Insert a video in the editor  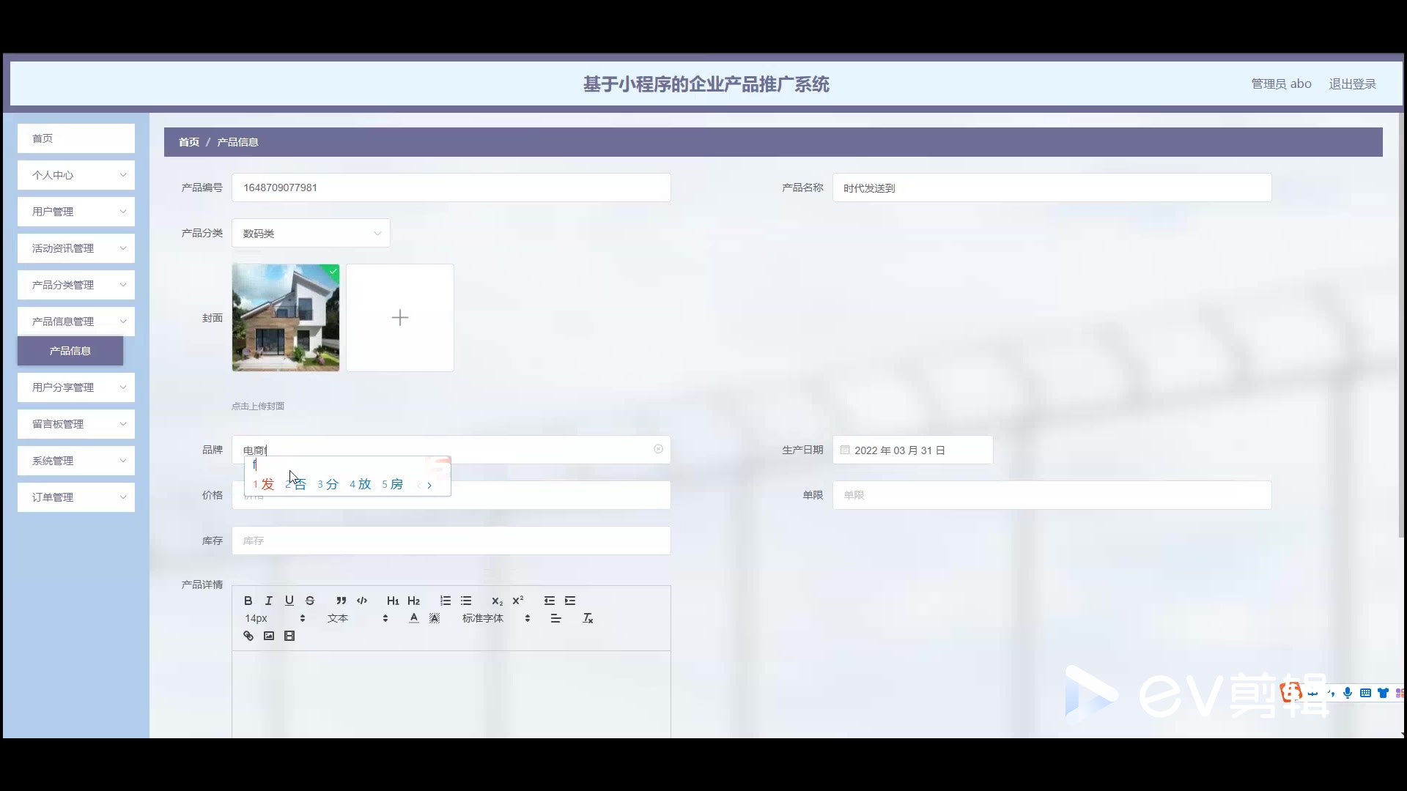[x=289, y=636]
